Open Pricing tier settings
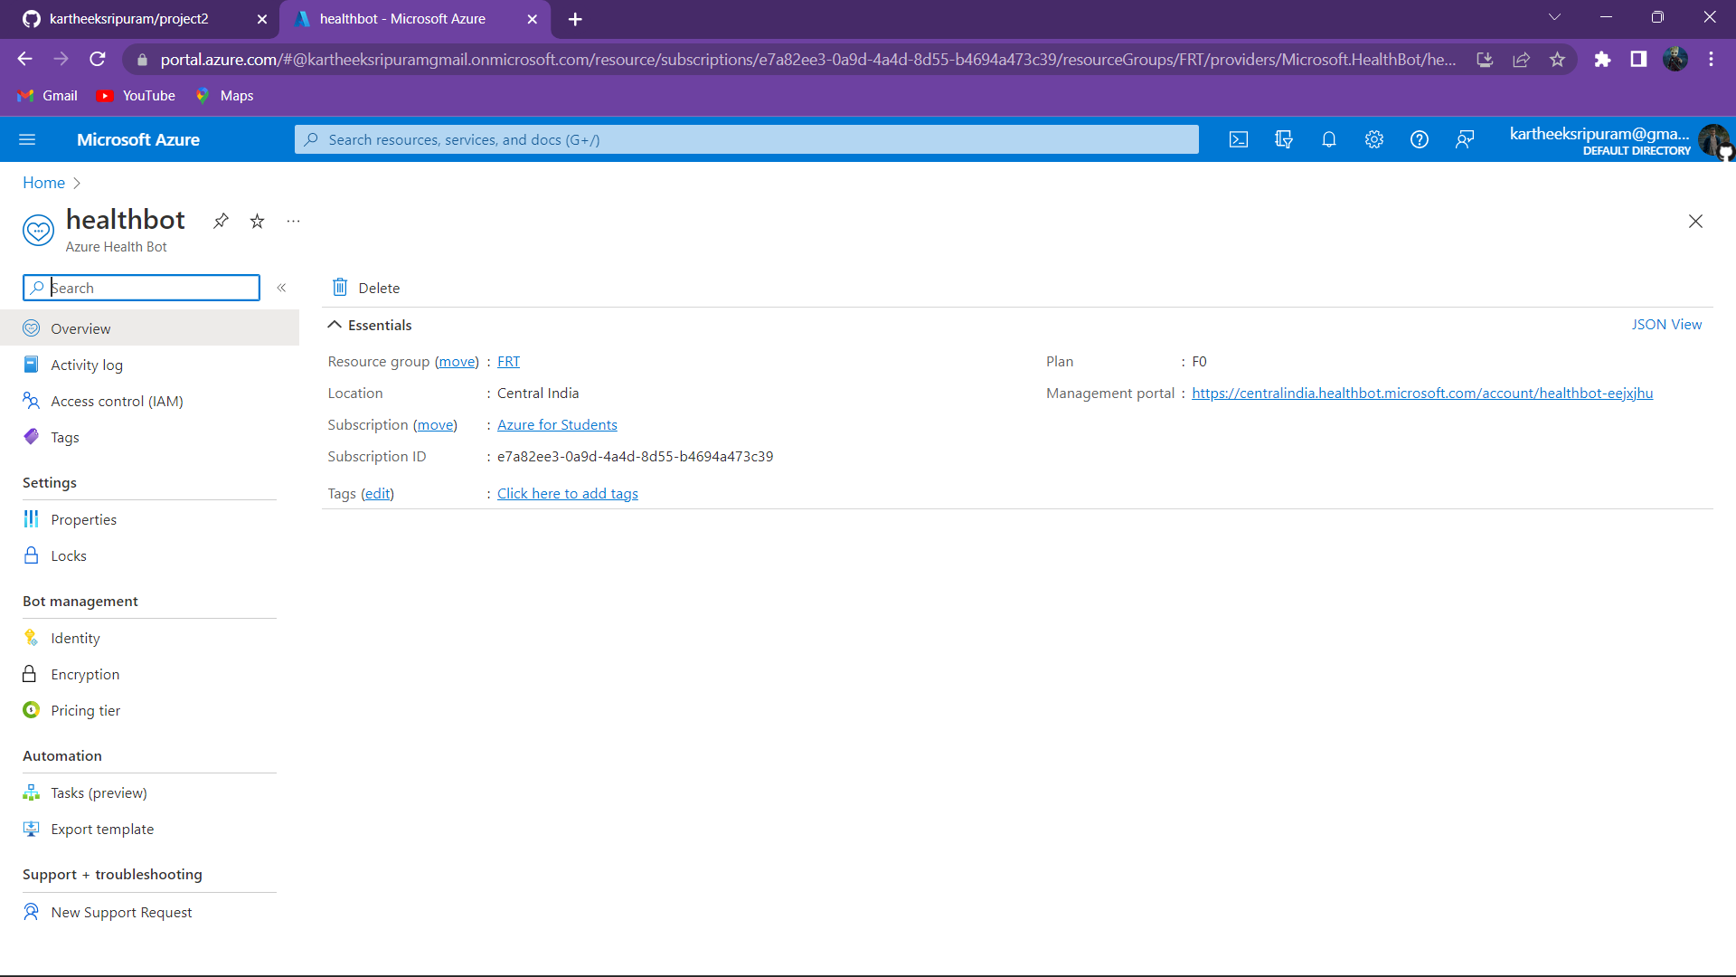The image size is (1736, 977). click(x=85, y=710)
